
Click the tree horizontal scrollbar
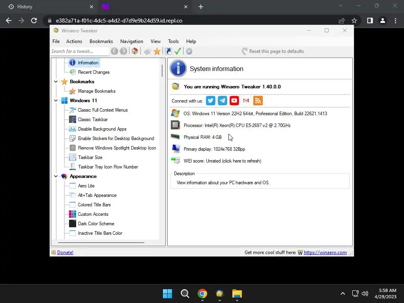(101, 243)
